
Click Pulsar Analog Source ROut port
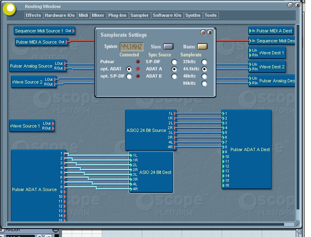tap(65, 68)
